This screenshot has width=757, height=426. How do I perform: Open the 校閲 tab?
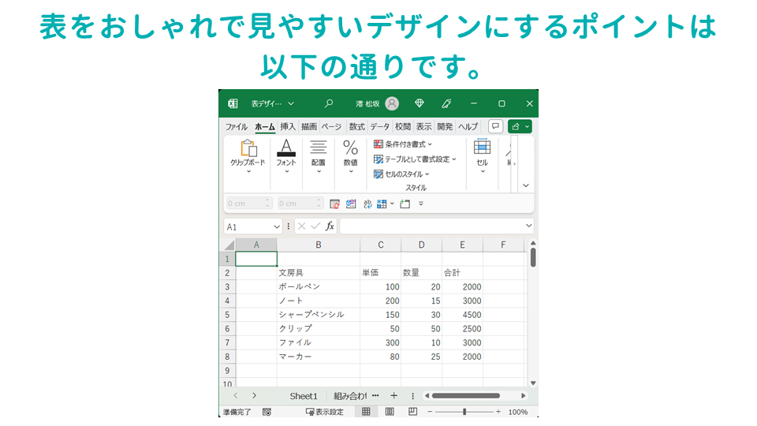pyautogui.click(x=403, y=126)
